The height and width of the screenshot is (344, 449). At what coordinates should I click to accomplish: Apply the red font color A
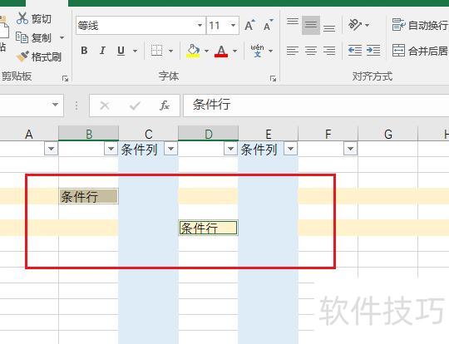pyautogui.click(x=221, y=51)
